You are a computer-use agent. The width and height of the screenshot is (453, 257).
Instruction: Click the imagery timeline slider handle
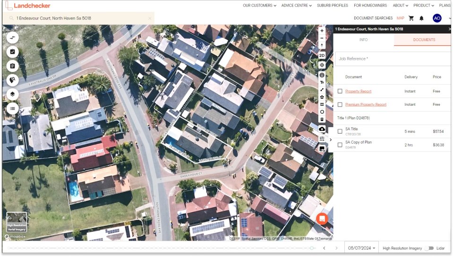coord(311,248)
